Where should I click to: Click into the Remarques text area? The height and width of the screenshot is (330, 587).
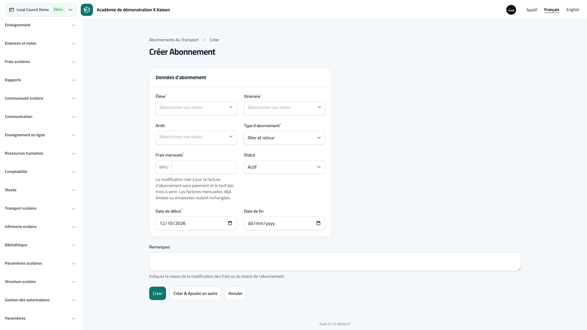tap(335, 262)
